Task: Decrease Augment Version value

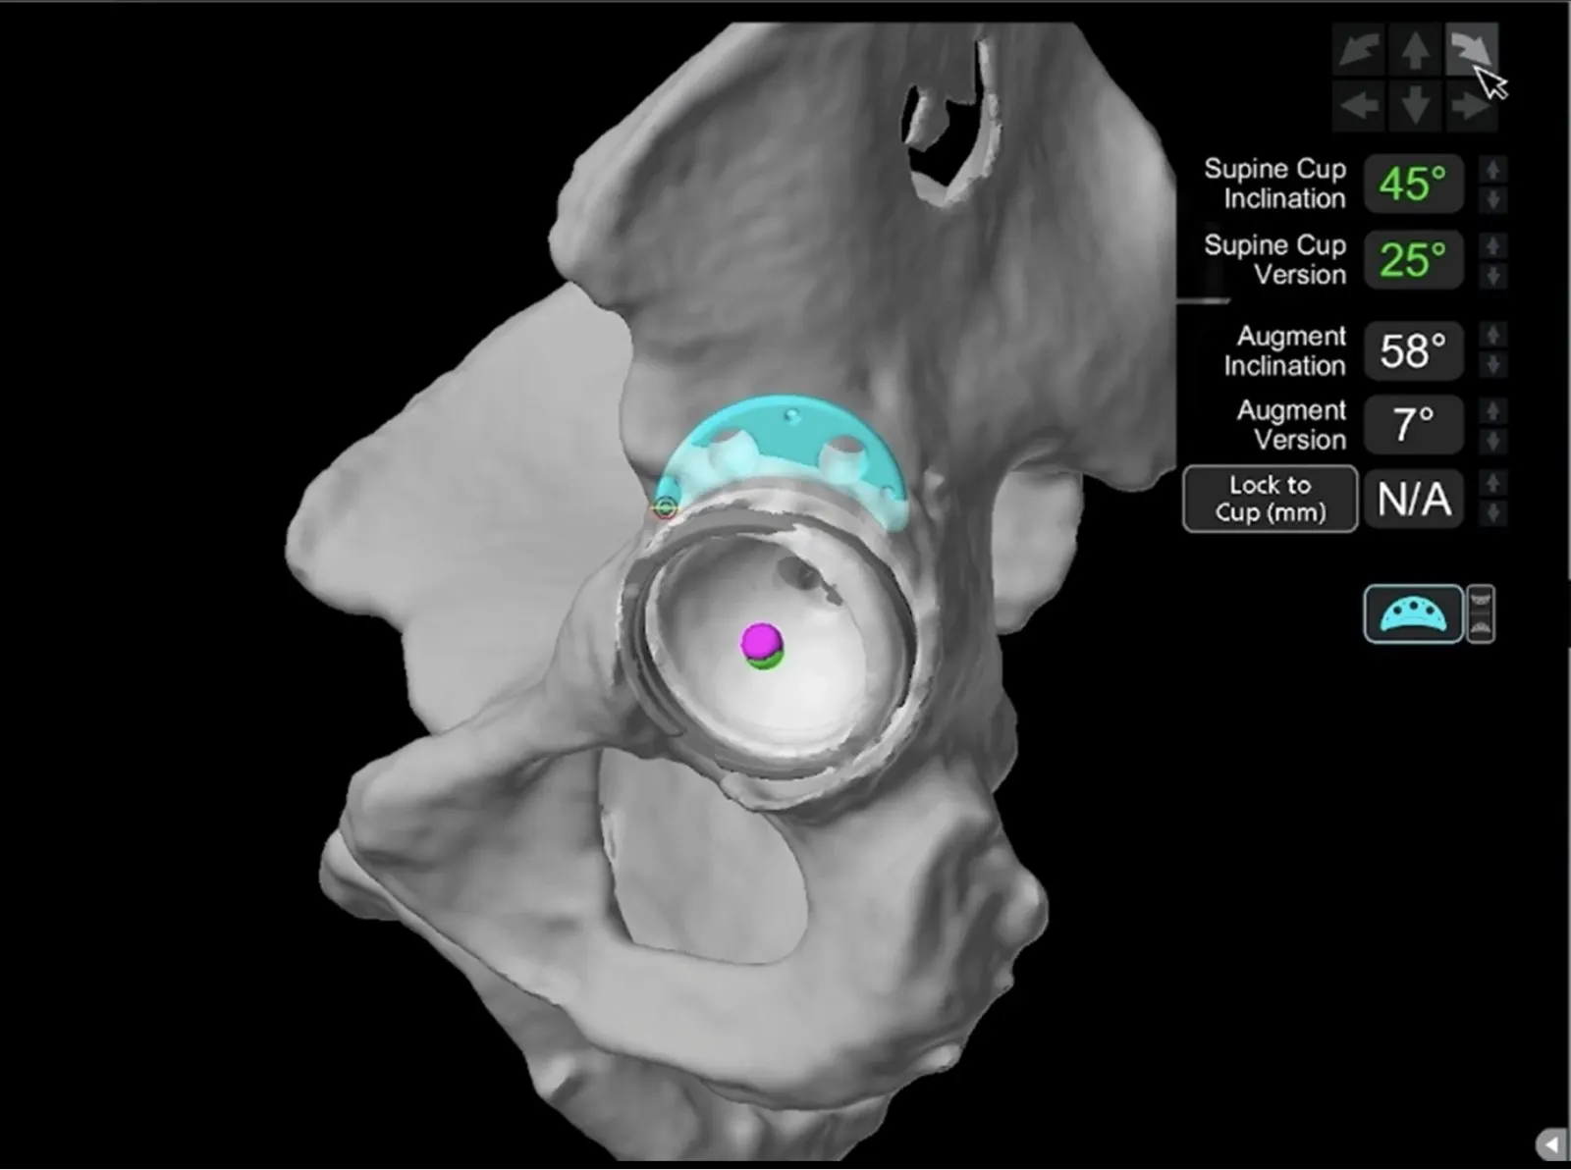Action: (1492, 441)
